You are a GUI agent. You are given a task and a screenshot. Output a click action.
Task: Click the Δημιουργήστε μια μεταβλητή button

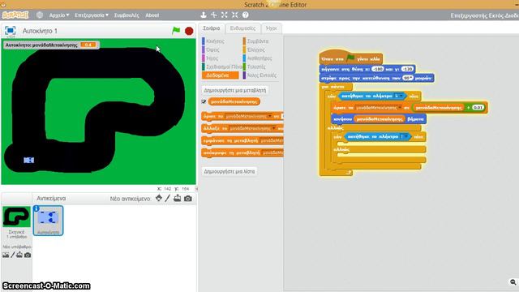(234, 90)
